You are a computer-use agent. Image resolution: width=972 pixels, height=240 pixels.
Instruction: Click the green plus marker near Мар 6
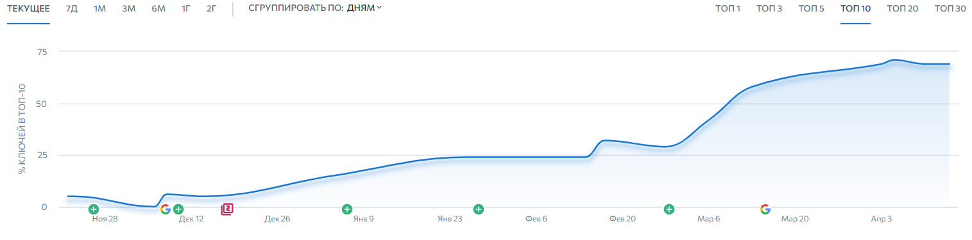click(x=669, y=209)
